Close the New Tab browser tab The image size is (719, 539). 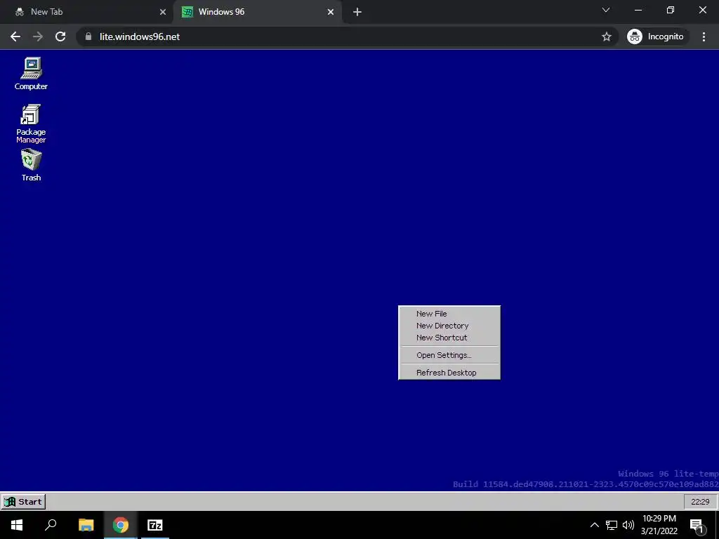click(163, 12)
